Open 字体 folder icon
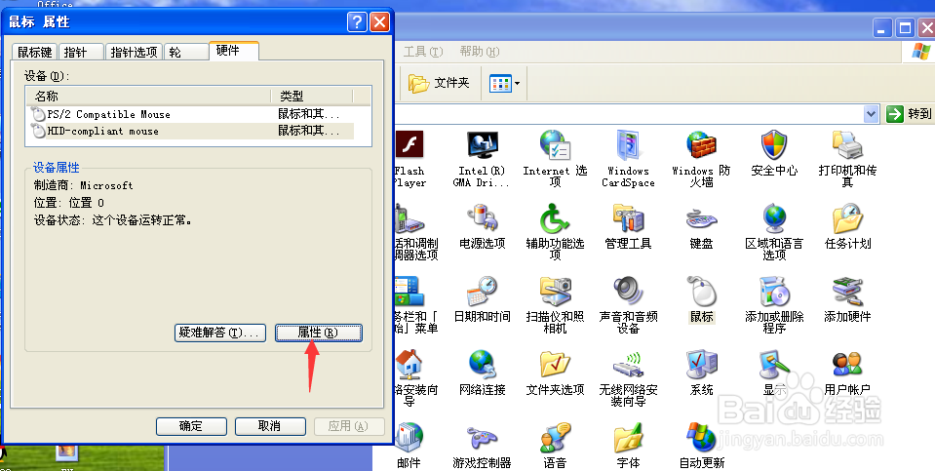 click(x=628, y=438)
